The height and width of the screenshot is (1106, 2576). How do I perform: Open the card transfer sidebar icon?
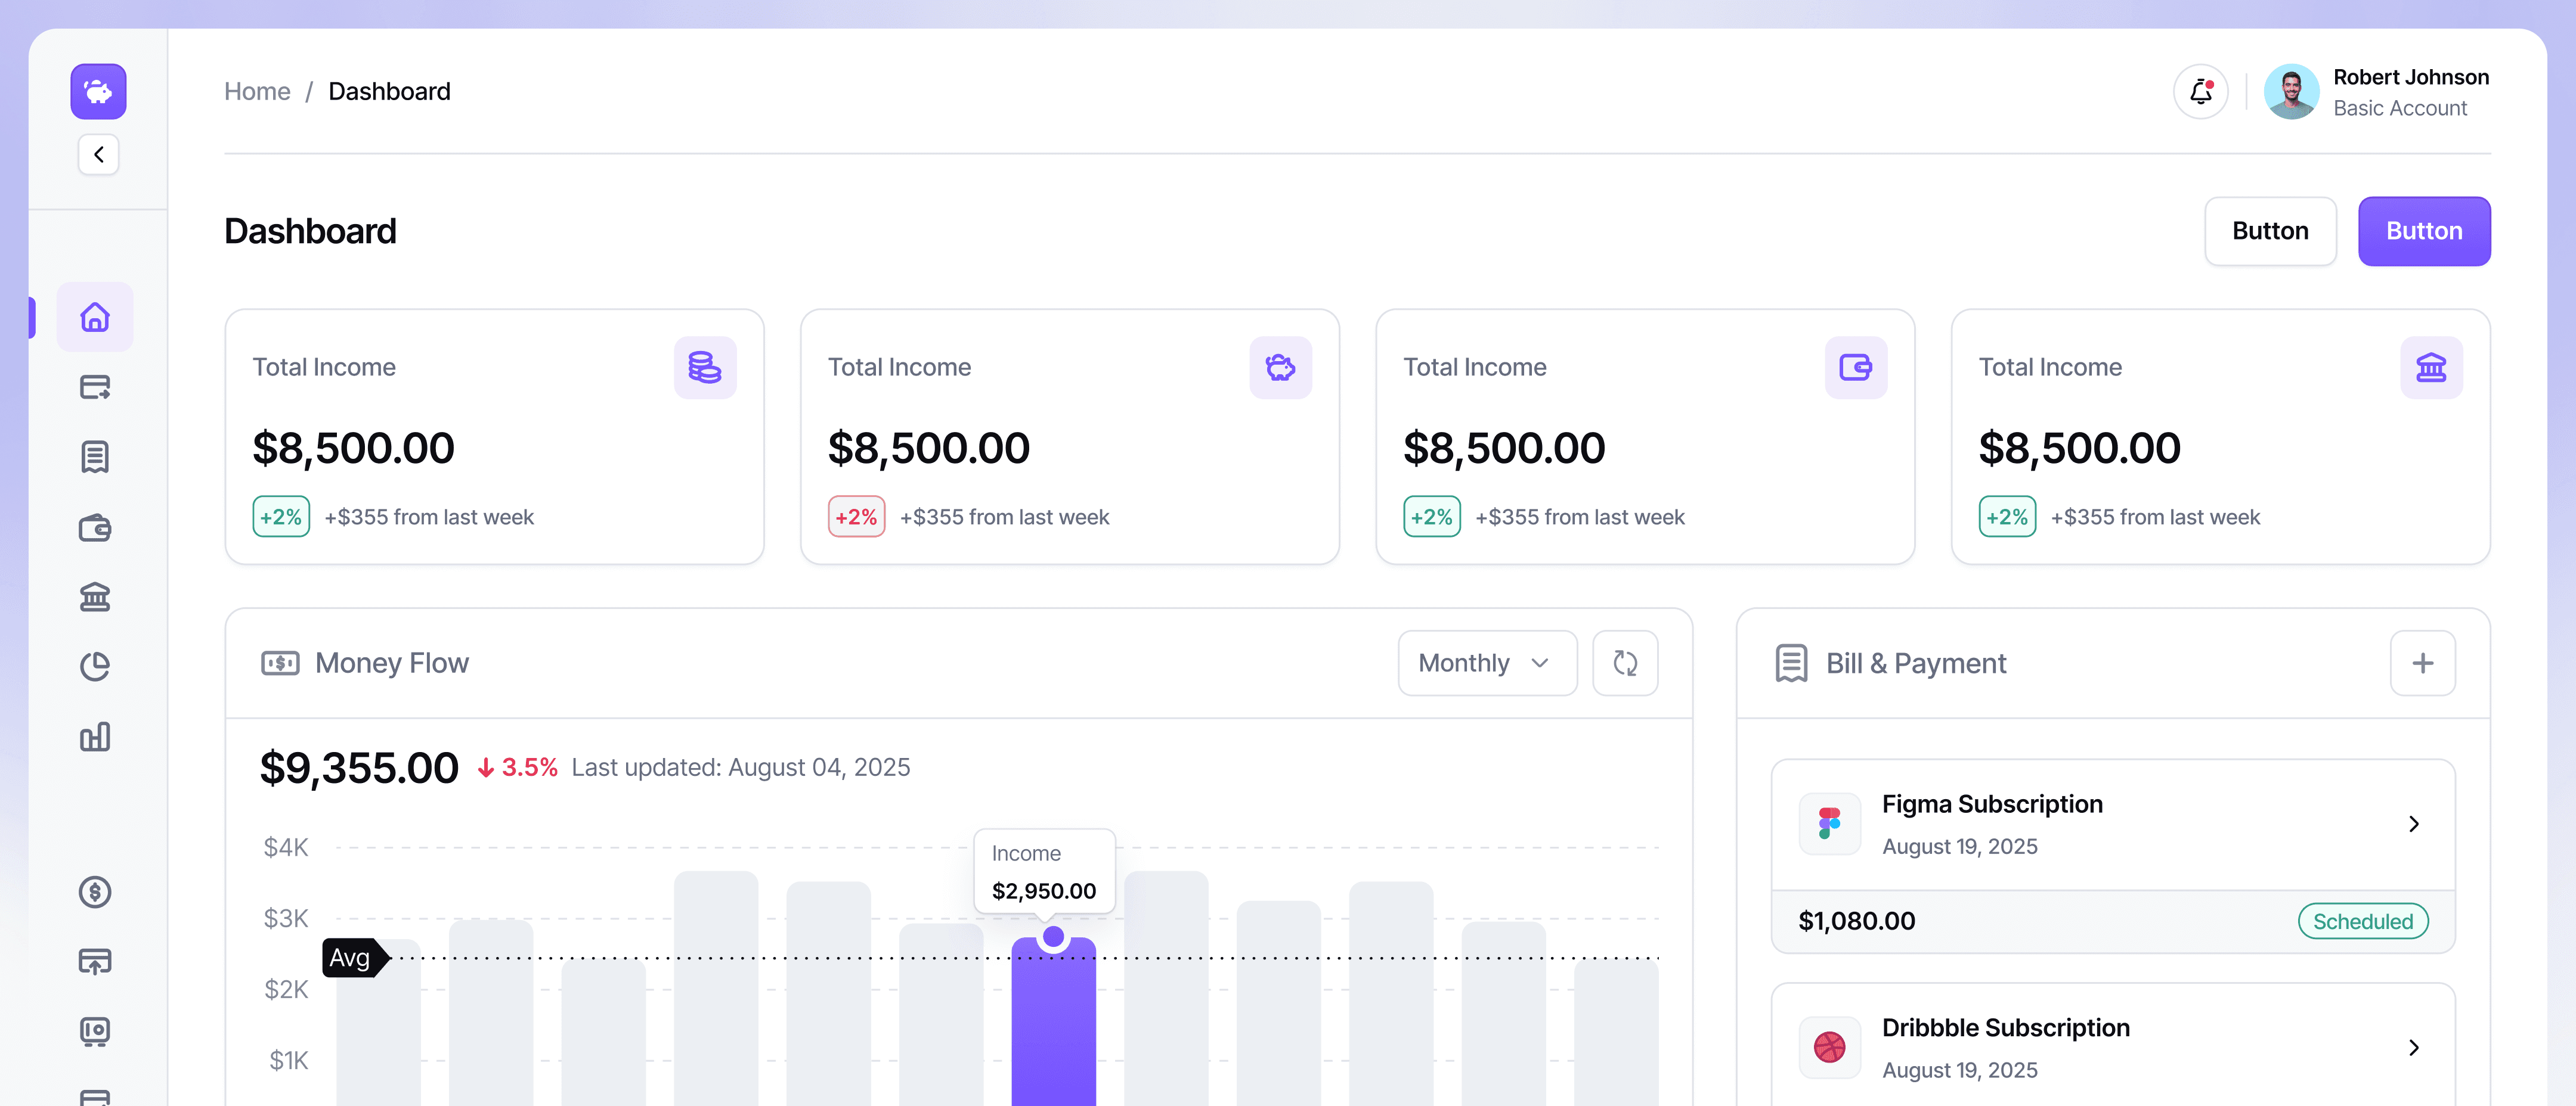click(95, 387)
